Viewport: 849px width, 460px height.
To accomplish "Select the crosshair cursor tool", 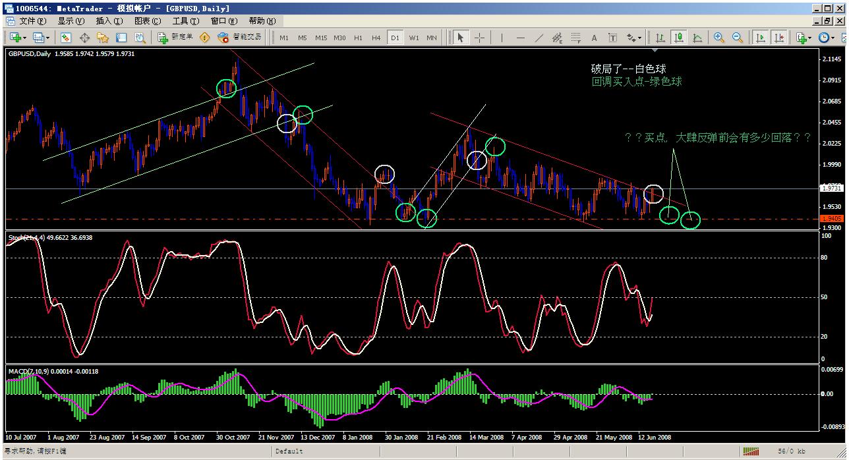I will [x=479, y=38].
